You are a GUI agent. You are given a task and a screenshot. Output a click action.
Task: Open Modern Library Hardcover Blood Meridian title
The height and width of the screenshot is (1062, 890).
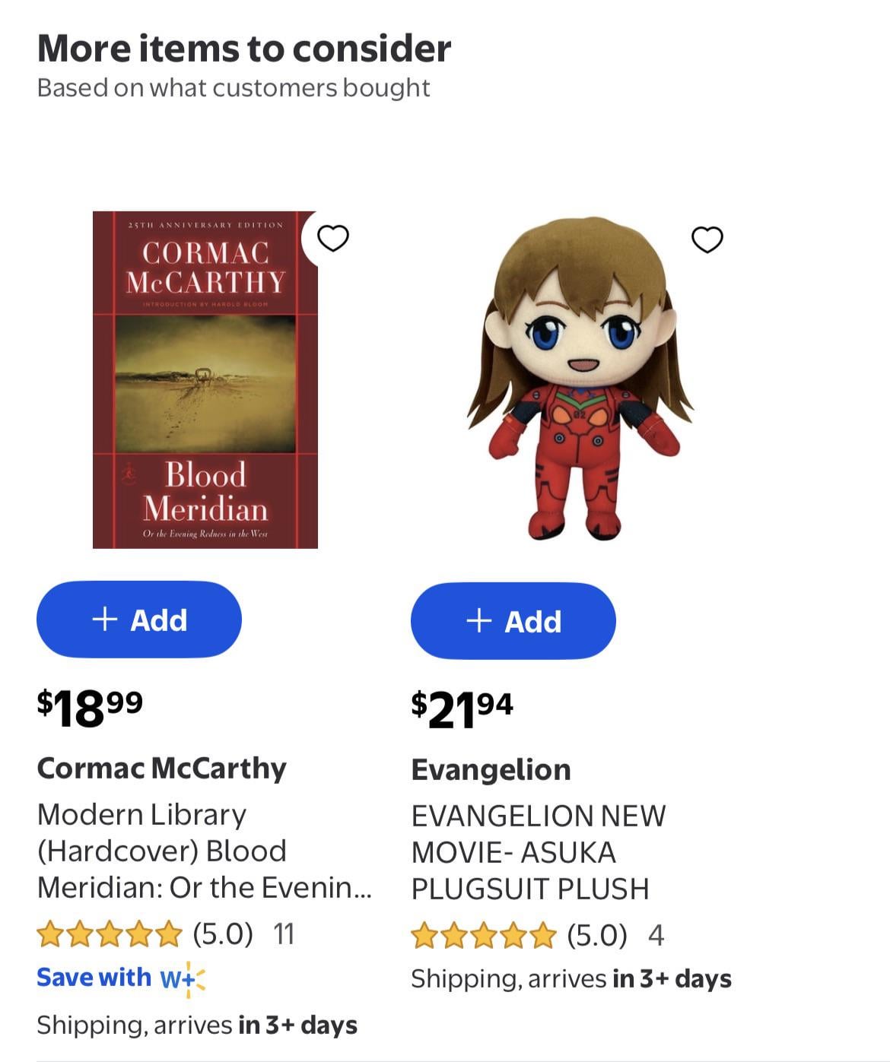coord(204,851)
